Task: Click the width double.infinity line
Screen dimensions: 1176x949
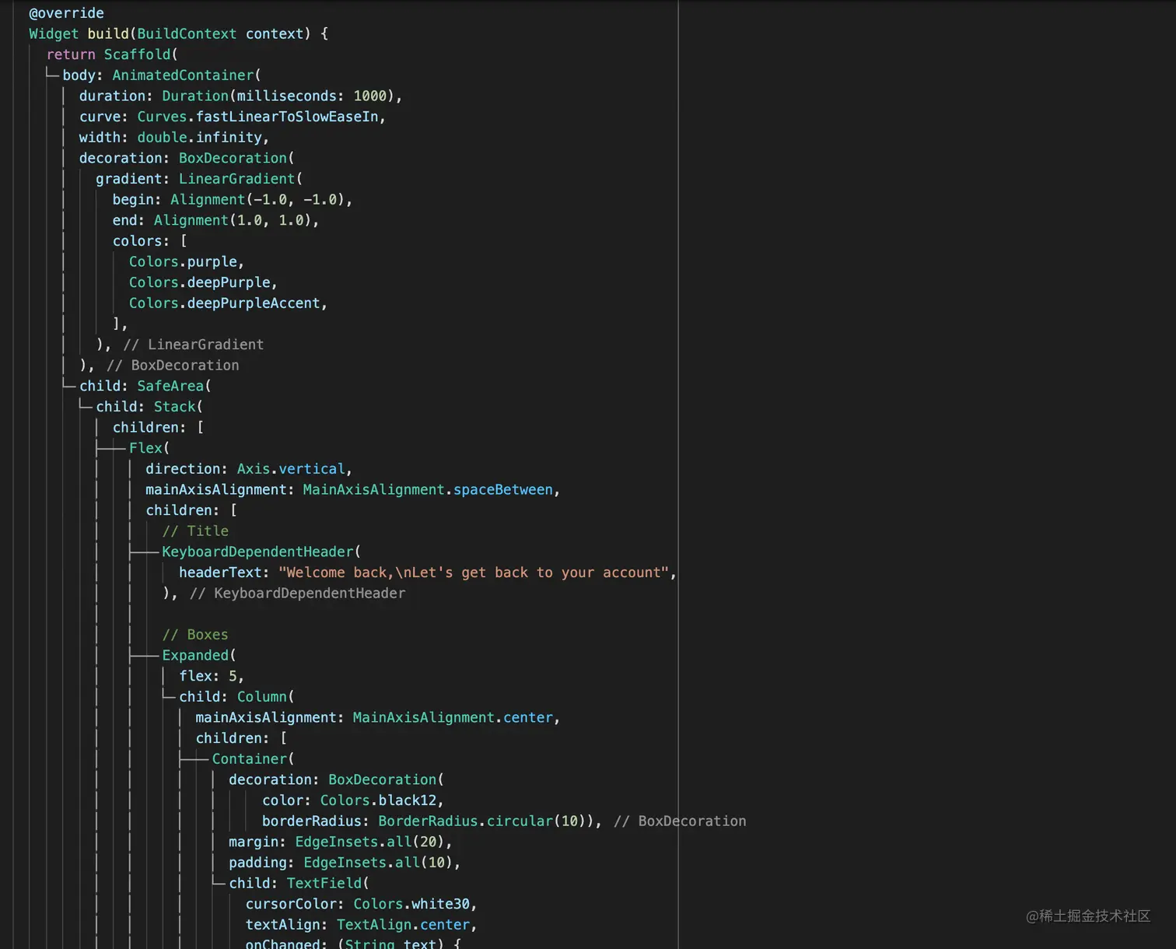Action: [x=173, y=138]
